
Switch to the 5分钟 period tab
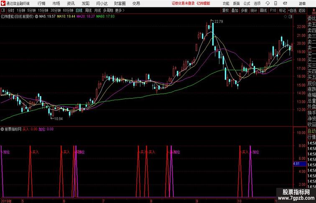(x=31, y=10)
